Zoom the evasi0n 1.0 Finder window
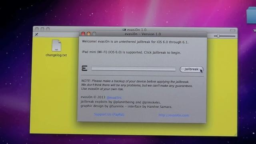The image size is (256, 144). (x=48, y=29)
